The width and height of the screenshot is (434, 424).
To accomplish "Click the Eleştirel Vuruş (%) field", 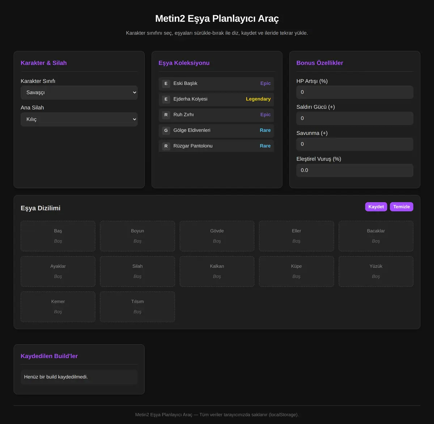I will point(355,170).
